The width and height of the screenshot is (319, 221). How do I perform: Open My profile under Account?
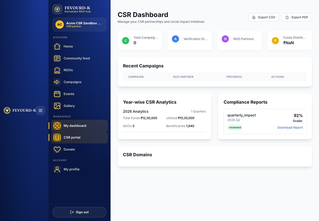79,169
